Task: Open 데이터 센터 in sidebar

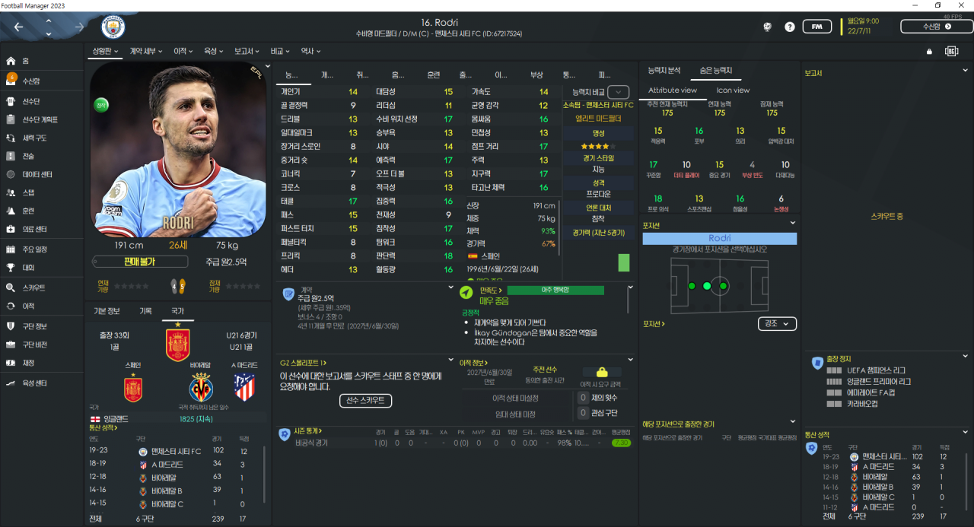Action: (36, 174)
